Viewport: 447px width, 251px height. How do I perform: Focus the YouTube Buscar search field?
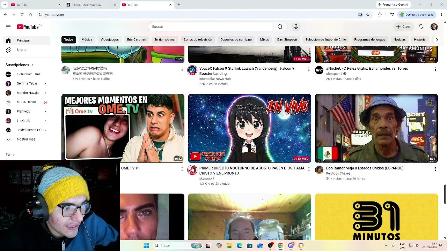(x=210, y=27)
